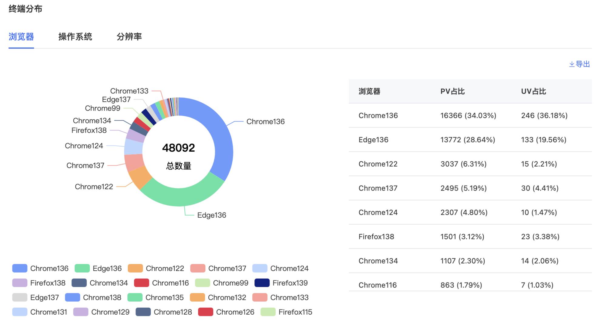Screen dimensions: 601x321
Task: Open the 操作系统 tab
Action: pos(75,37)
